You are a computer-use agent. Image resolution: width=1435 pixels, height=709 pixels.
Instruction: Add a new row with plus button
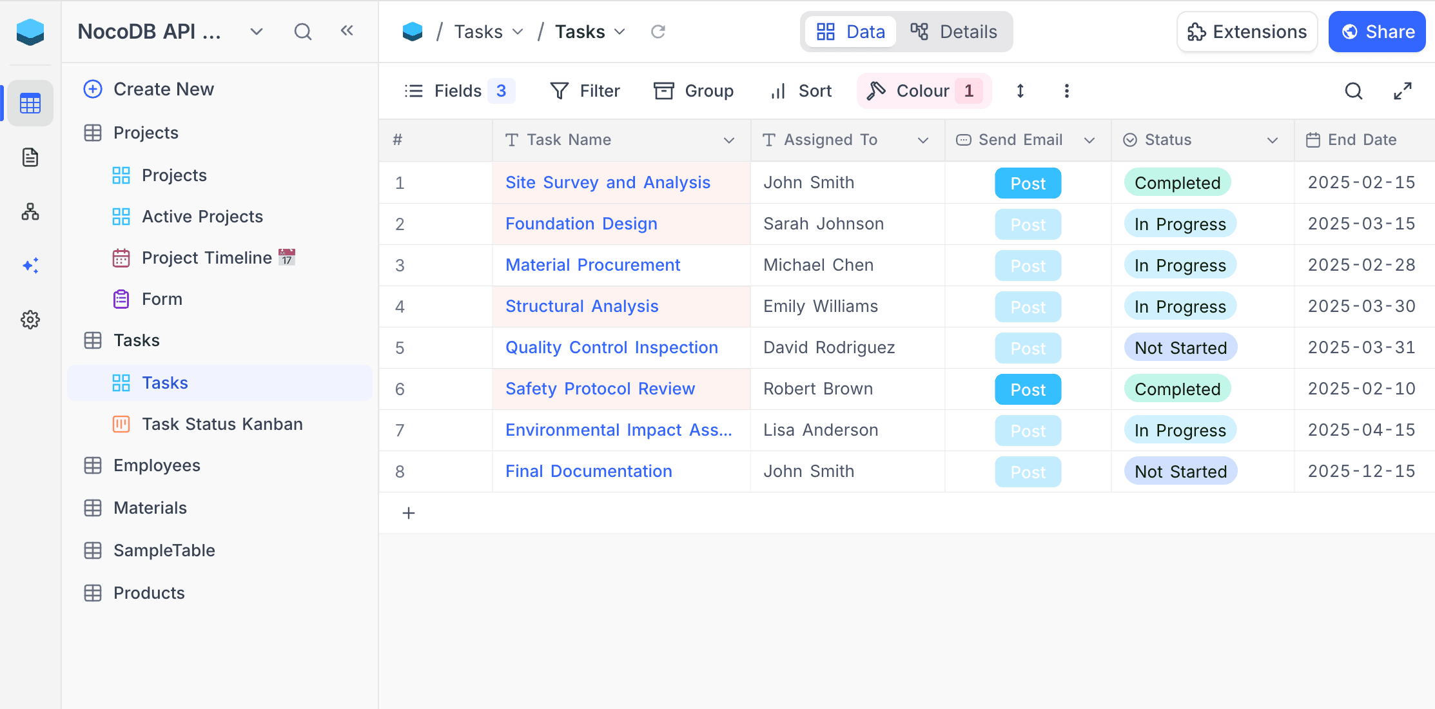click(x=408, y=513)
